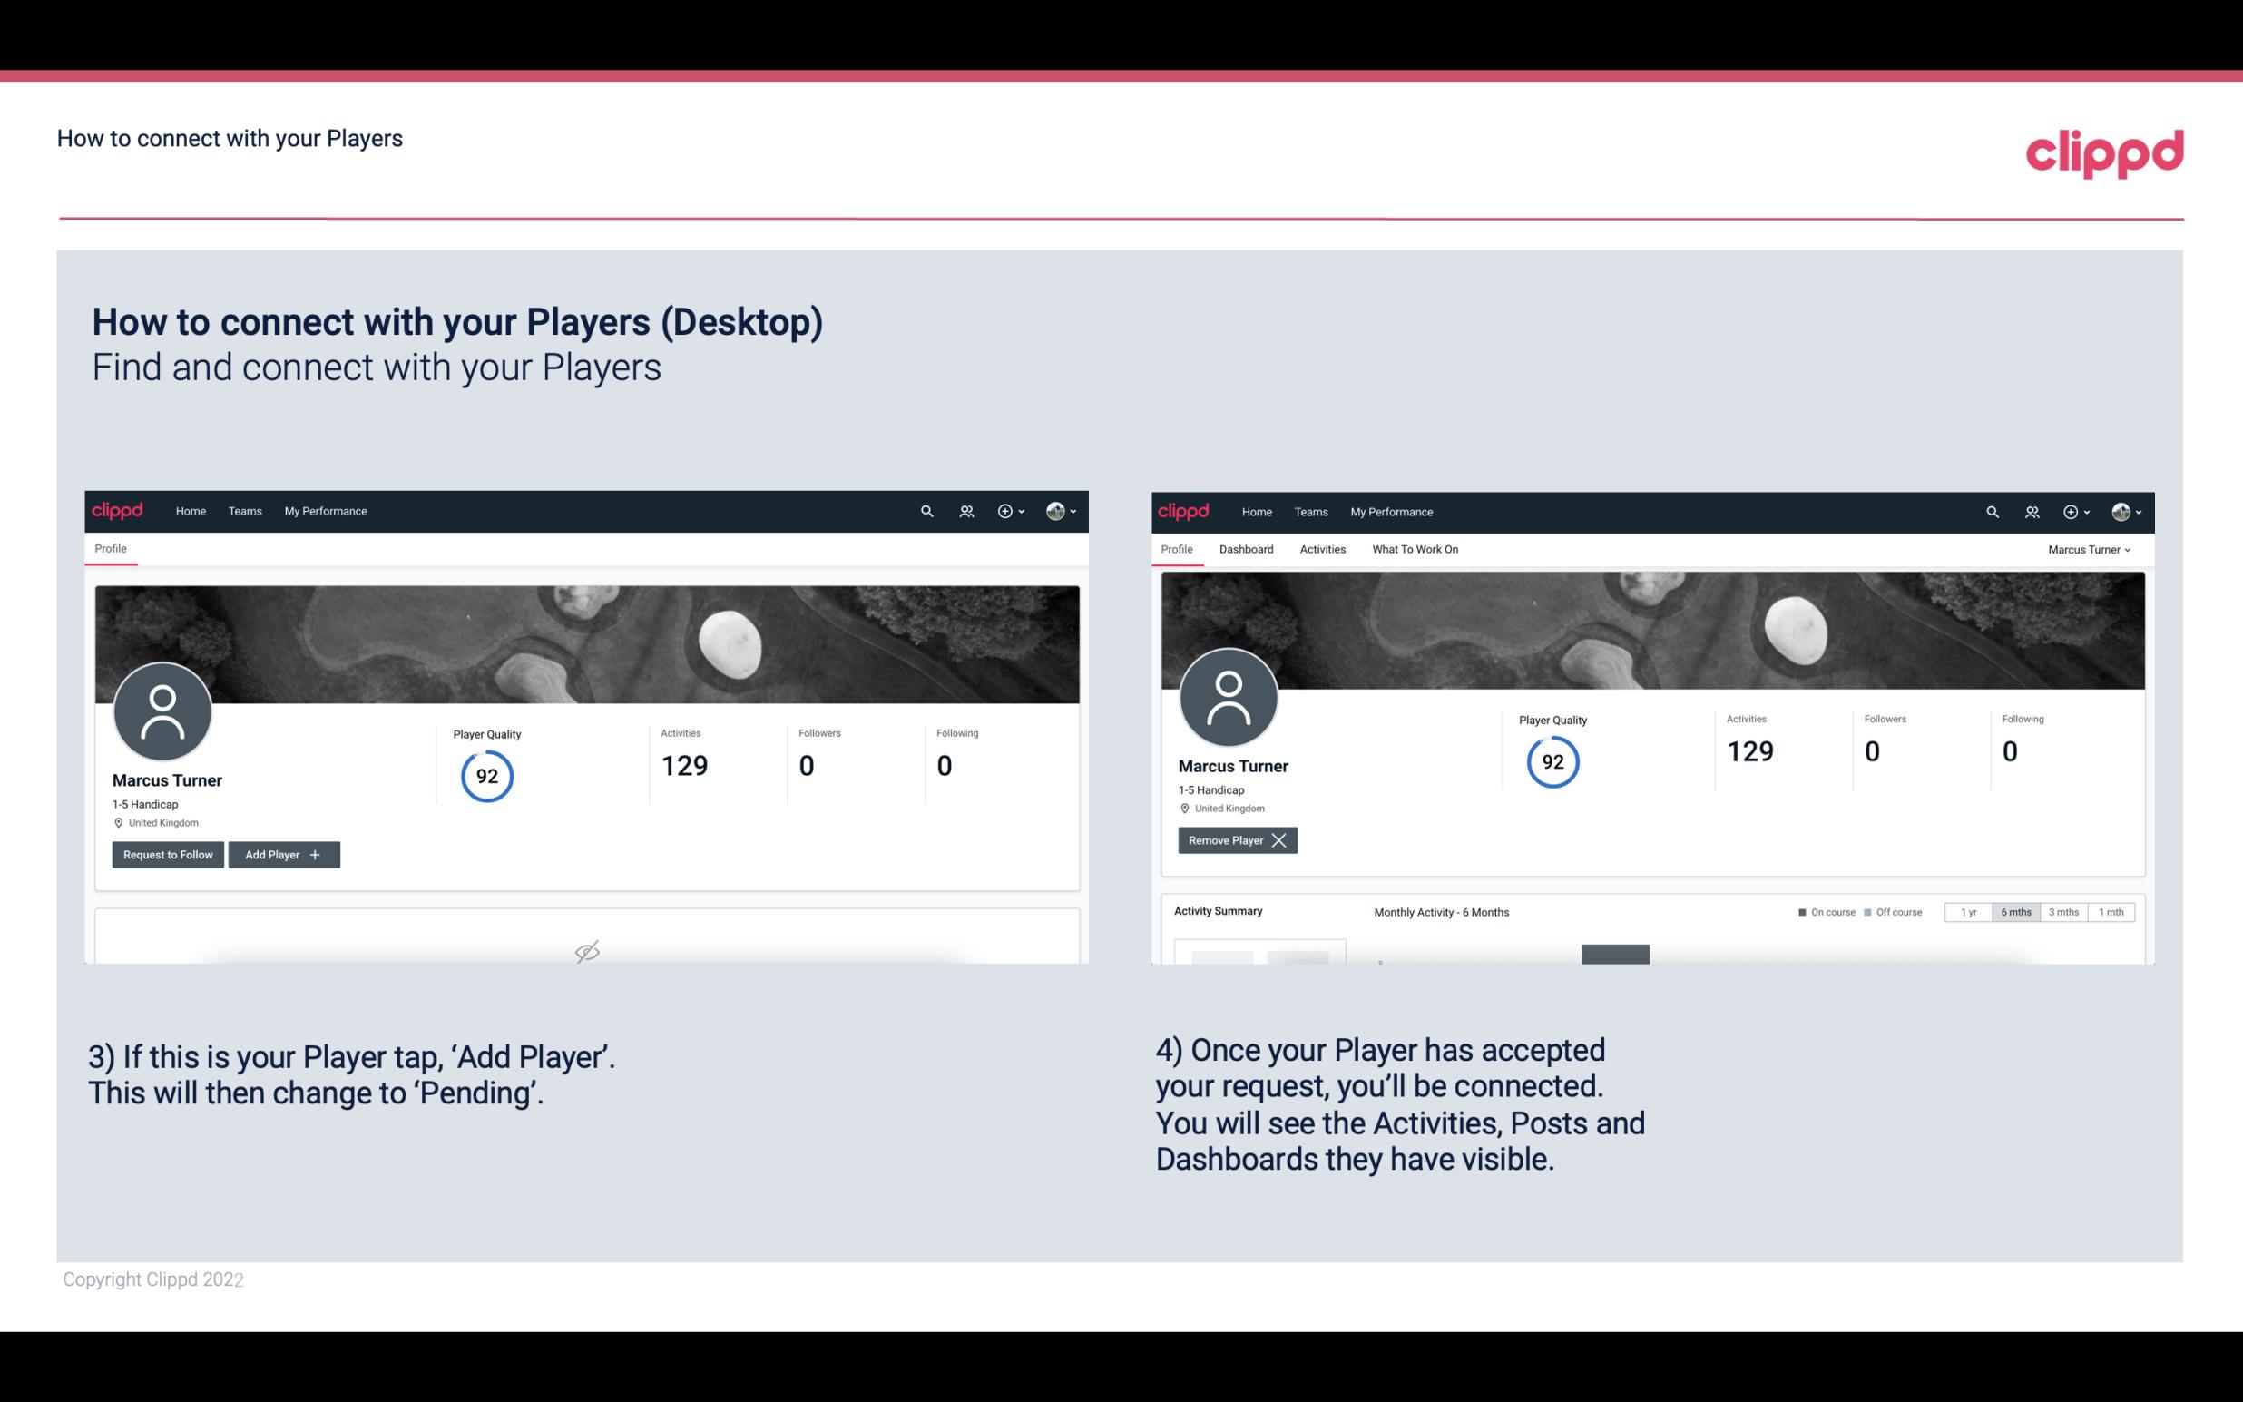Click the 'What To On' tab
The height and width of the screenshot is (1402, 2243).
[1415, 549]
